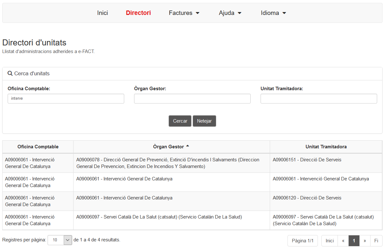Click the next page » button
The width and height of the screenshot is (387, 249).
(x=365, y=241)
